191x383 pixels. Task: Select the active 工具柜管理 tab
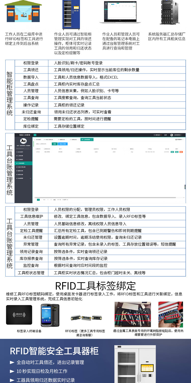tap(87, 140)
